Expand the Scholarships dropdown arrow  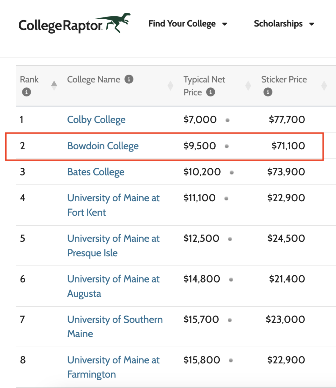[311, 24]
